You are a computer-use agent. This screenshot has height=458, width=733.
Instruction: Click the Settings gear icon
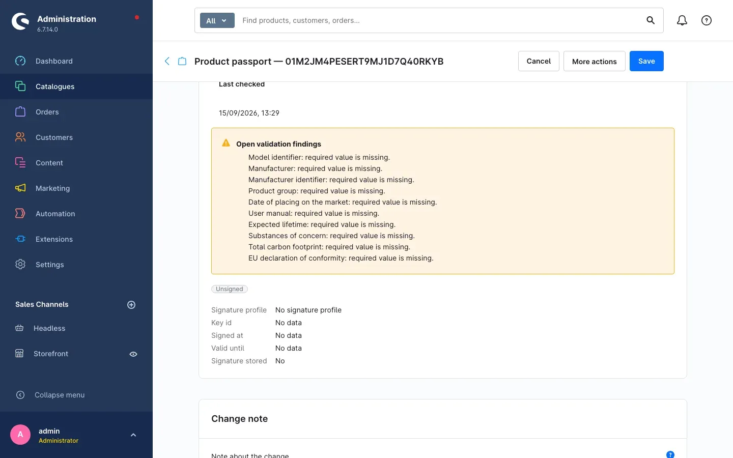pos(20,265)
